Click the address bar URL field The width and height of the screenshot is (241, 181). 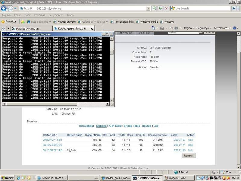pos(83,8)
